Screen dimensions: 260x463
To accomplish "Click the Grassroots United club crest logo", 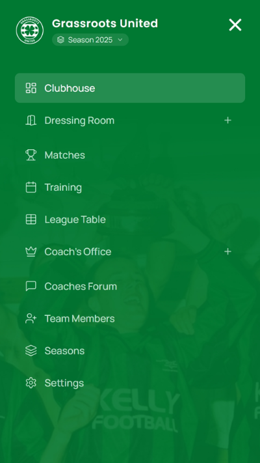I will point(30,30).
